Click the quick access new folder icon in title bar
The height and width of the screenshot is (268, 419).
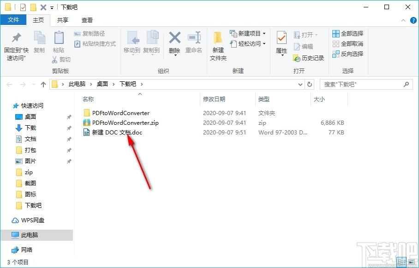[33, 7]
